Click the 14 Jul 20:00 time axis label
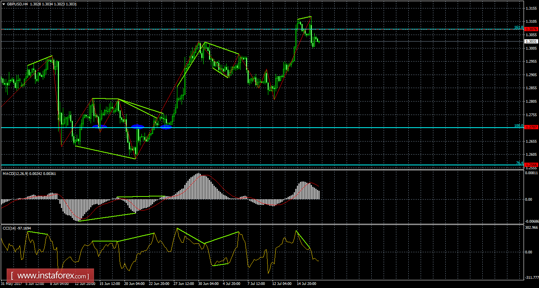Image resolution: width=539 pixels, height=288 pixels. pos(306,284)
